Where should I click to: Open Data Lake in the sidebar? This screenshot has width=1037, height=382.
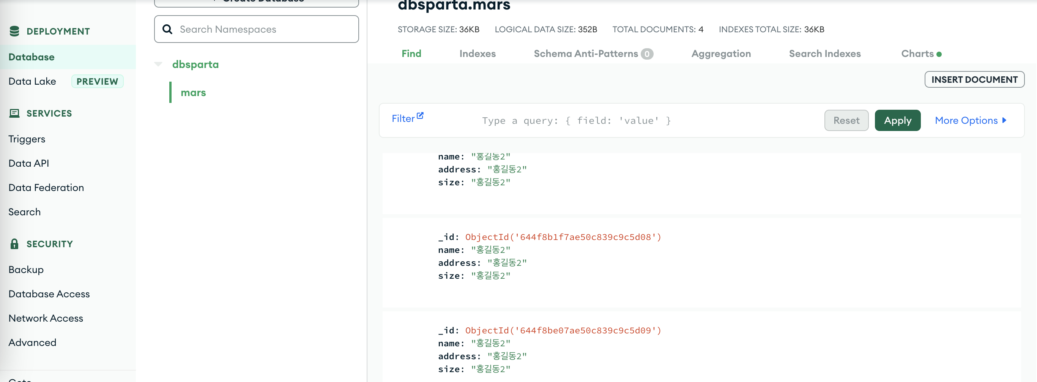(32, 81)
